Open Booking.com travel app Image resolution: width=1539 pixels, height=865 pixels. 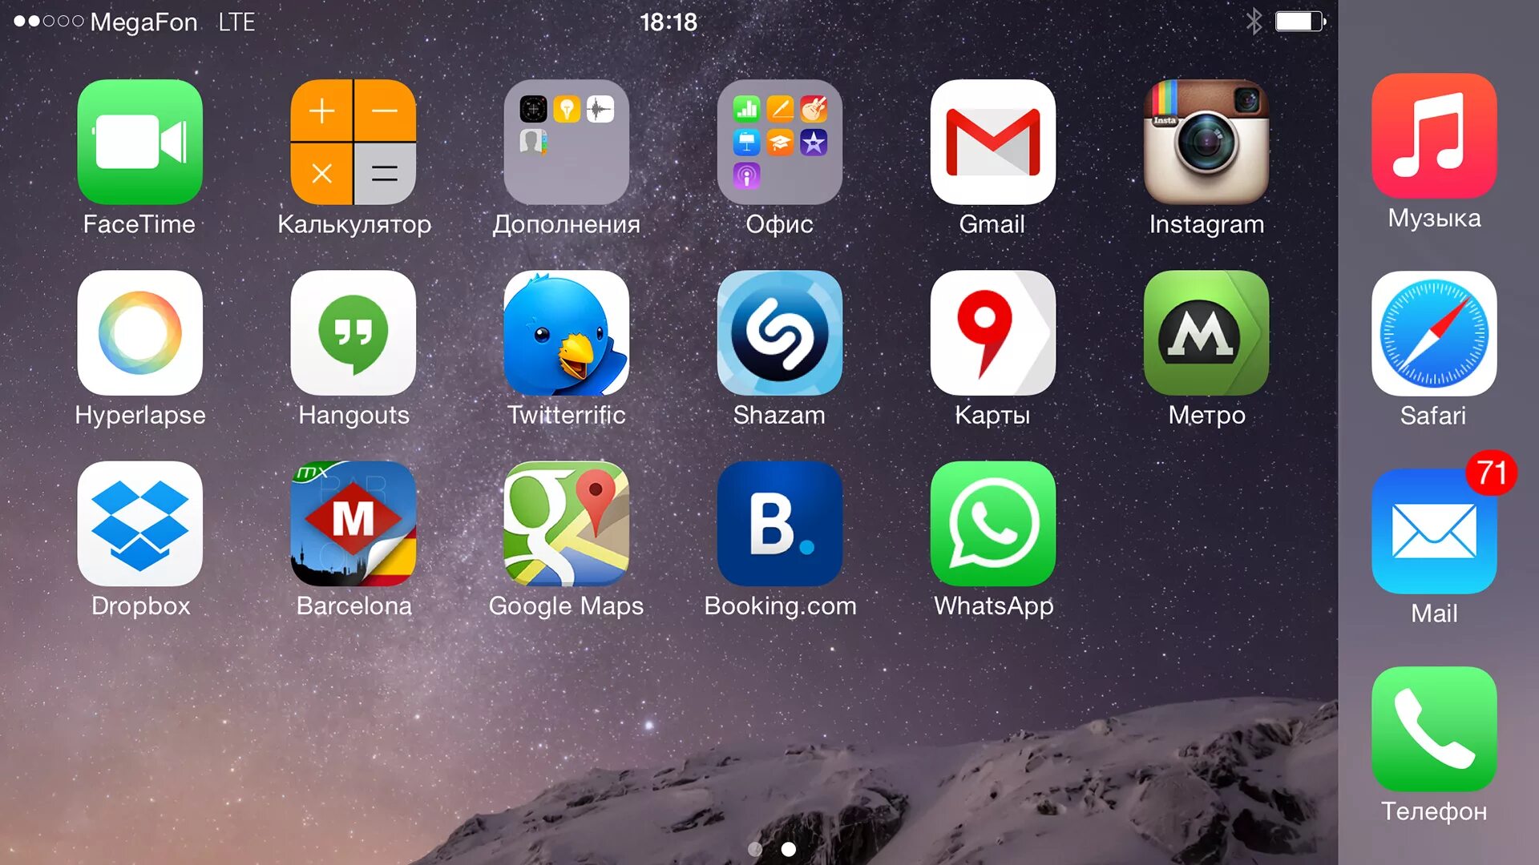coord(779,525)
